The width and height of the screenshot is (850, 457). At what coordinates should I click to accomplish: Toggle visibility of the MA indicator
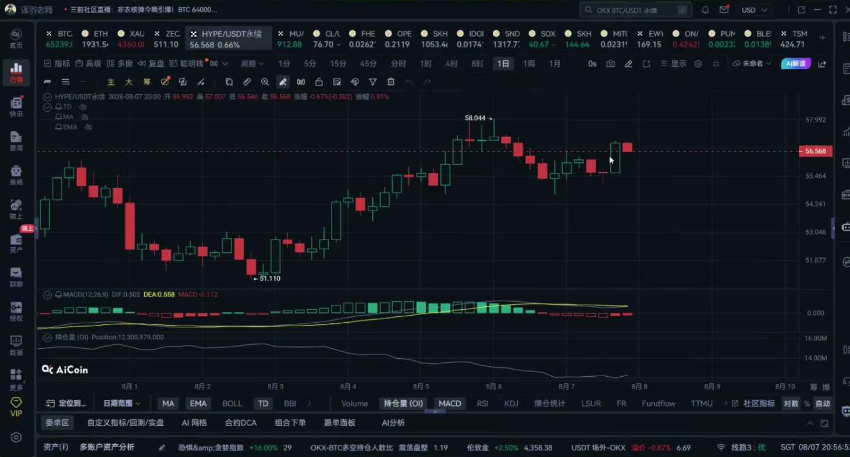coord(85,117)
